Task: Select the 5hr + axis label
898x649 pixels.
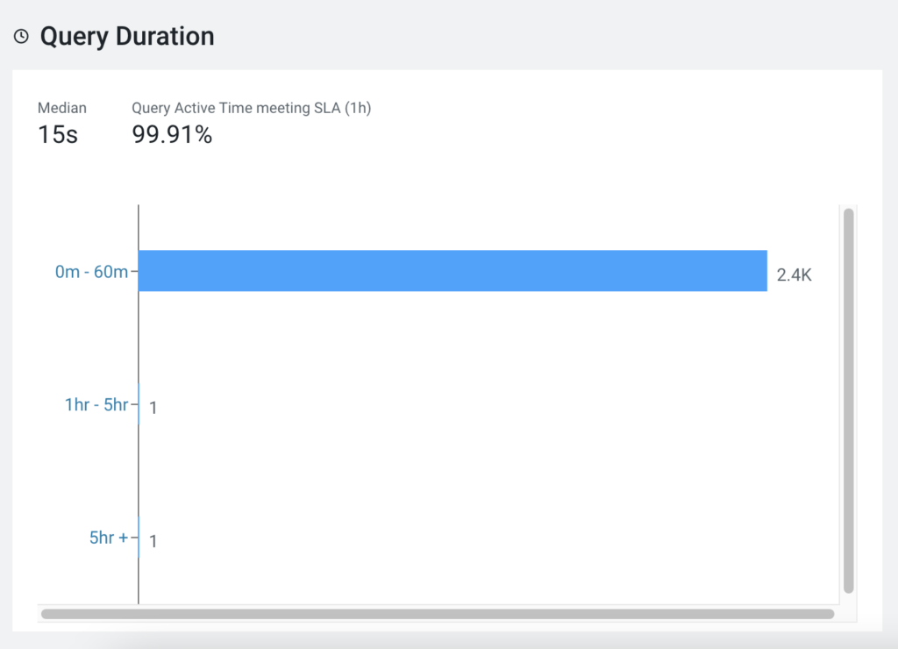Action: click(x=109, y=538)
